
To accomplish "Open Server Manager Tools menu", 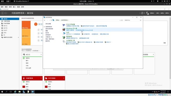I will (x=157, y=13).
